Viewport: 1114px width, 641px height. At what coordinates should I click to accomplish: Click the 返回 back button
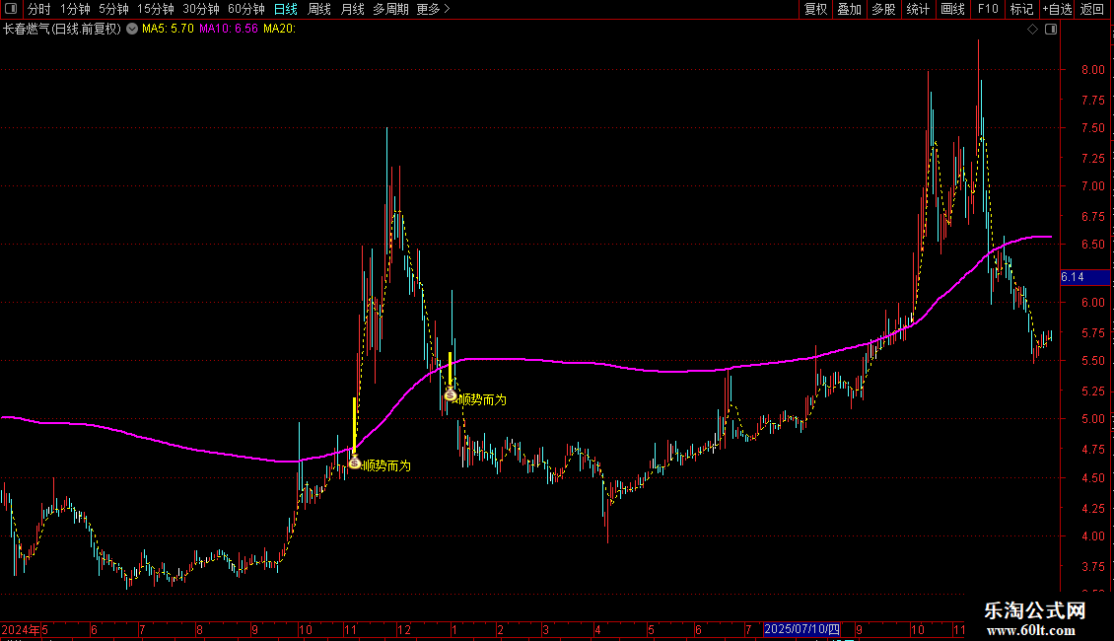(1092, 9)
